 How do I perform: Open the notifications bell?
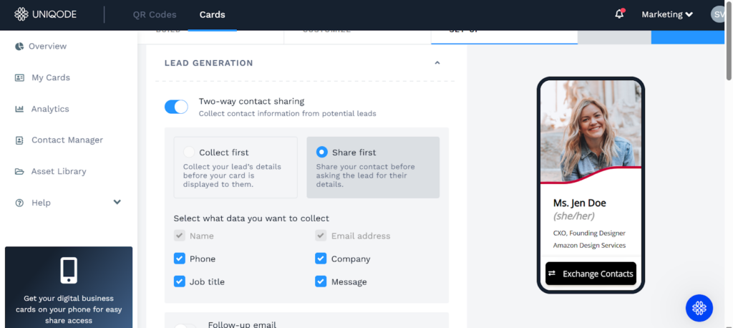(x=619, y=14)
